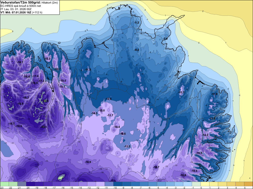Click the "EC-HRES spá brúuð á 500m net" line
253x189 pixels.
[x=21, y=6]
